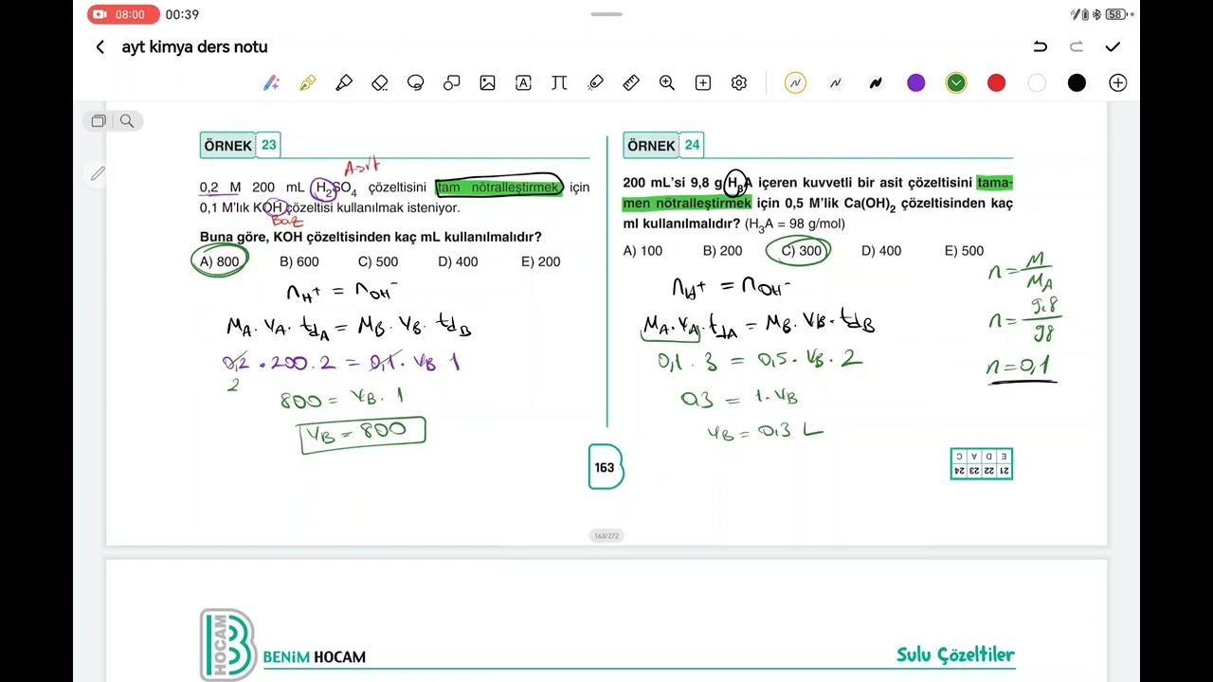Tap the battery status indicator
The width and height of the screenshot is (1213, 682).
pyautogui.click(x=1115, y=14)
